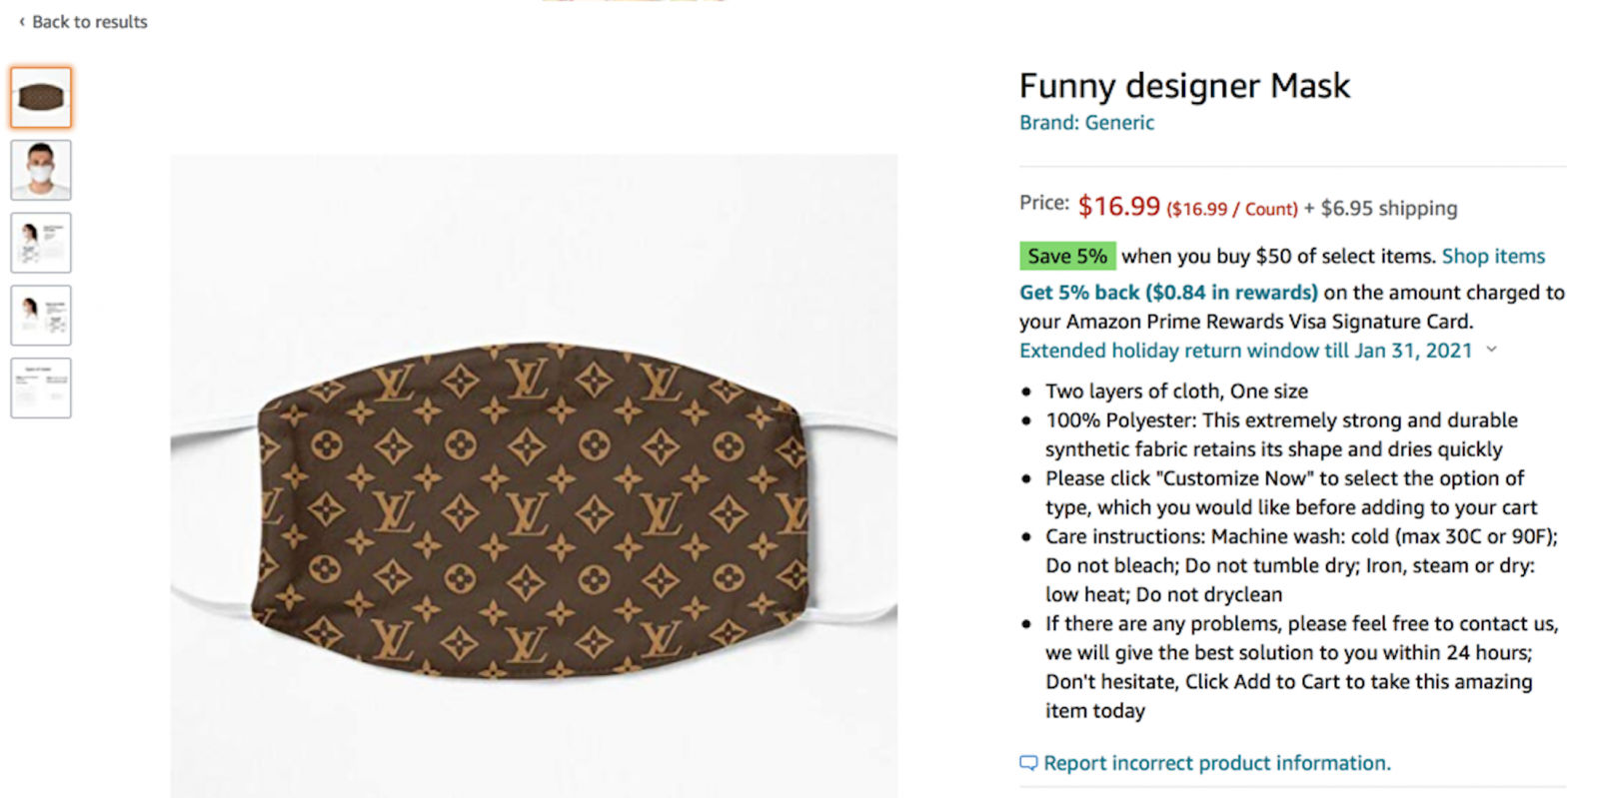Report incorrect product information
1599x798 pixels.
(1217, 762)
